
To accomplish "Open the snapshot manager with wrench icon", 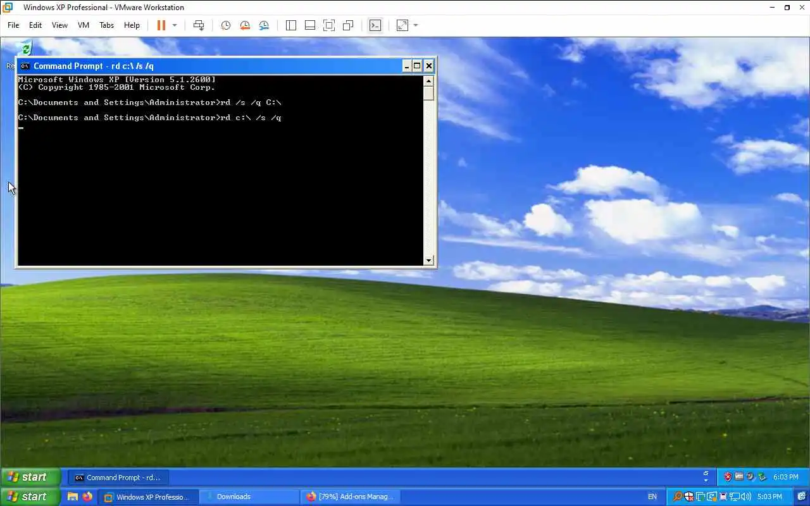I will click(x=264, y=25).
